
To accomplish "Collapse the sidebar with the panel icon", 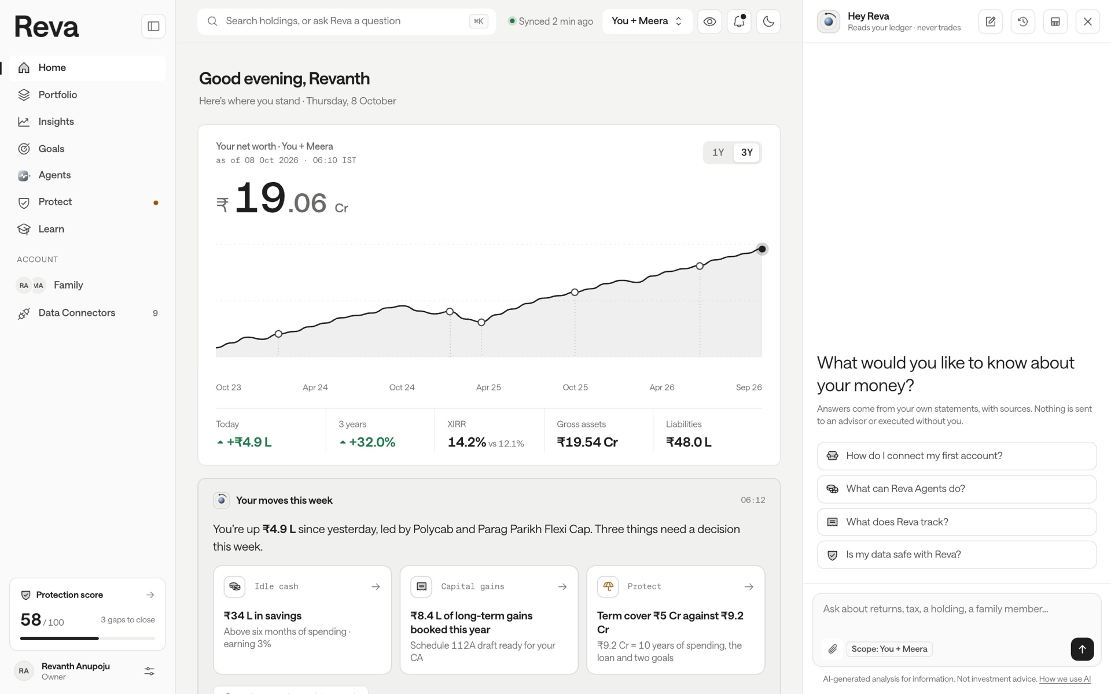I will [x=153, y=26].
